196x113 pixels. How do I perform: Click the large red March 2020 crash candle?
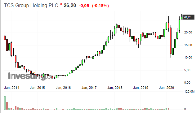(171, 41)
